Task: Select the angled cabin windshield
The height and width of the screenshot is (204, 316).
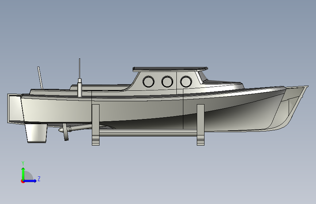Action: coord(202,77)
